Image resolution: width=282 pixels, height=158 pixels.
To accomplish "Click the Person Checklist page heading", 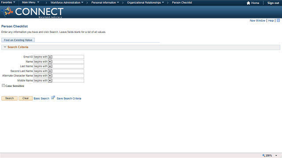I will point(15,26).
